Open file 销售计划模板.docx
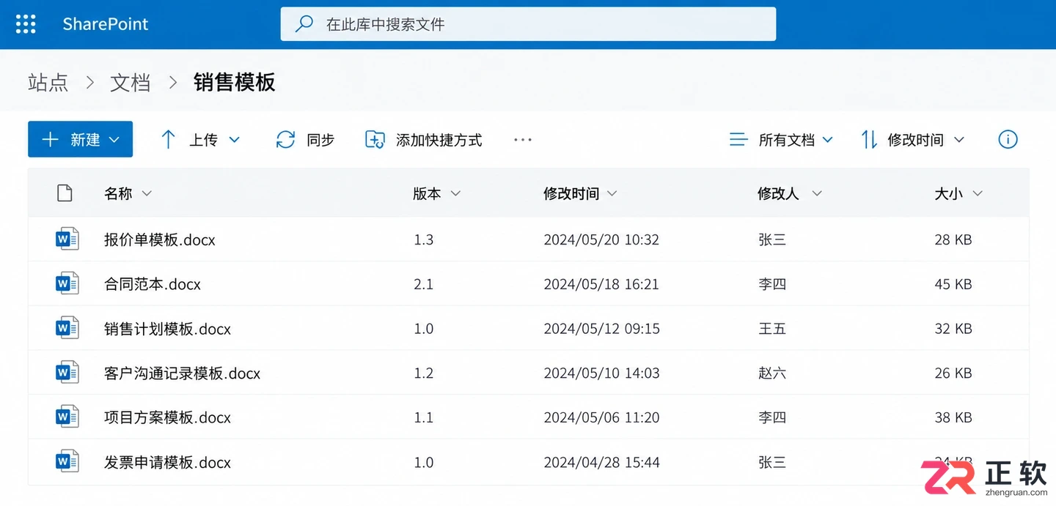 tap(167, 329)
